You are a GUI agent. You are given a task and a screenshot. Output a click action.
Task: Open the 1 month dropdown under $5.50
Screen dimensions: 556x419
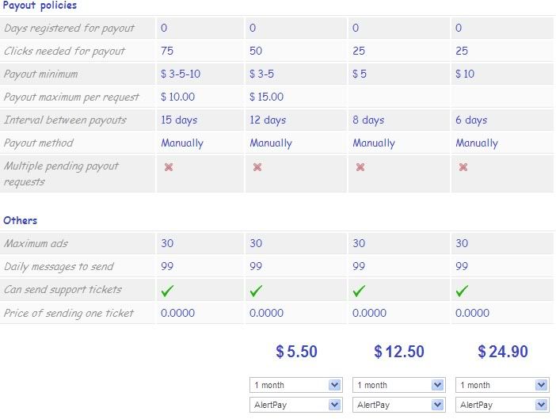pyautogui.click(x=297, y=385)
